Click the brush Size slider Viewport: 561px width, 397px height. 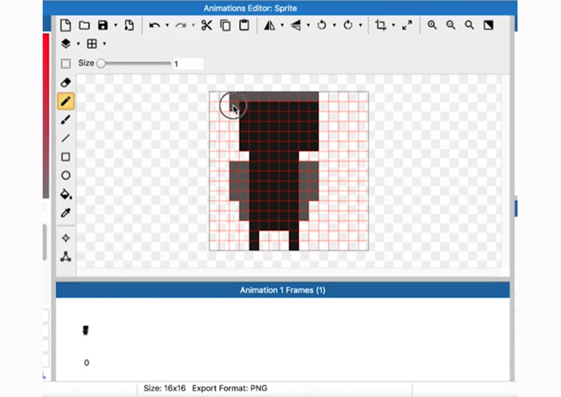134,64
